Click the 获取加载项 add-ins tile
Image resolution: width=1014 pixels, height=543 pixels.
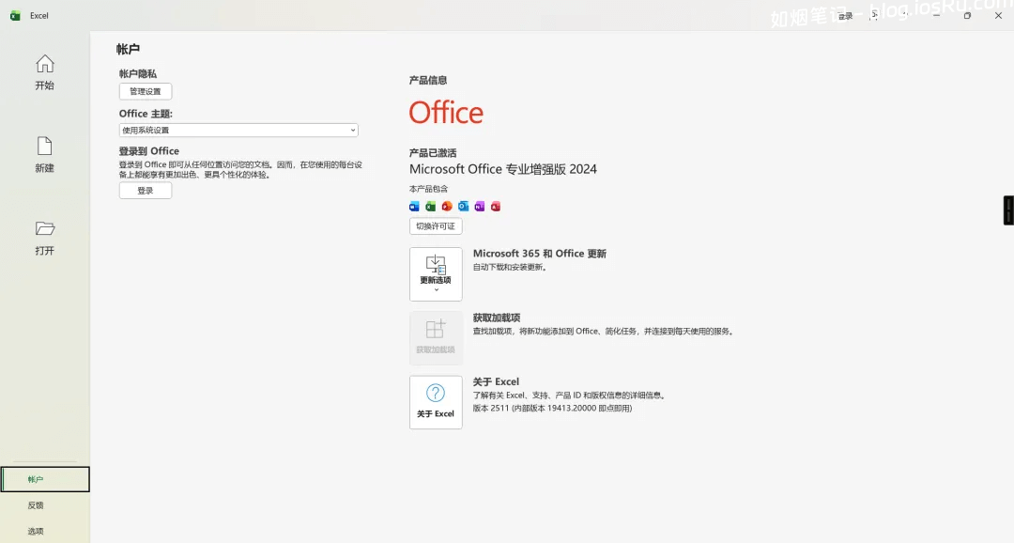click(436, 338)
